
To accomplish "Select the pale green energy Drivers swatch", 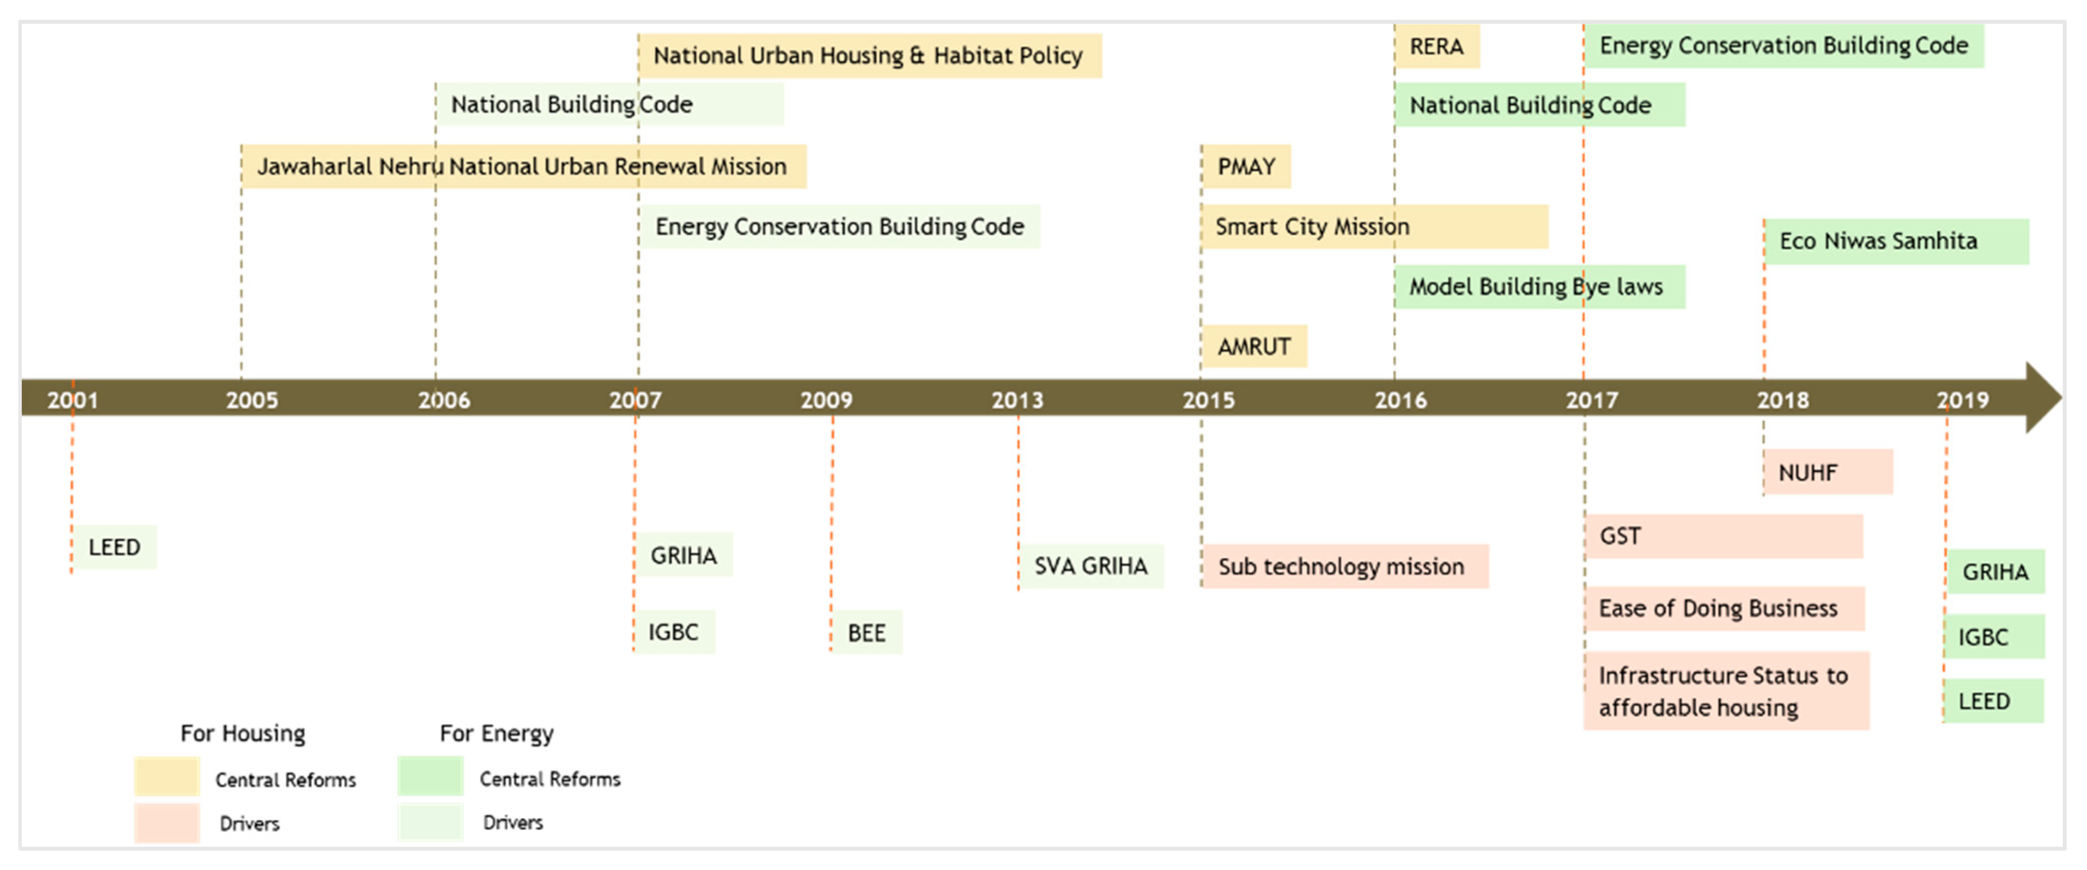I will [430, 821].
